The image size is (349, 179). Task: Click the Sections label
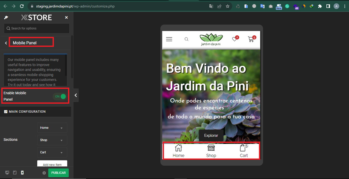click(x=10, y=140)
